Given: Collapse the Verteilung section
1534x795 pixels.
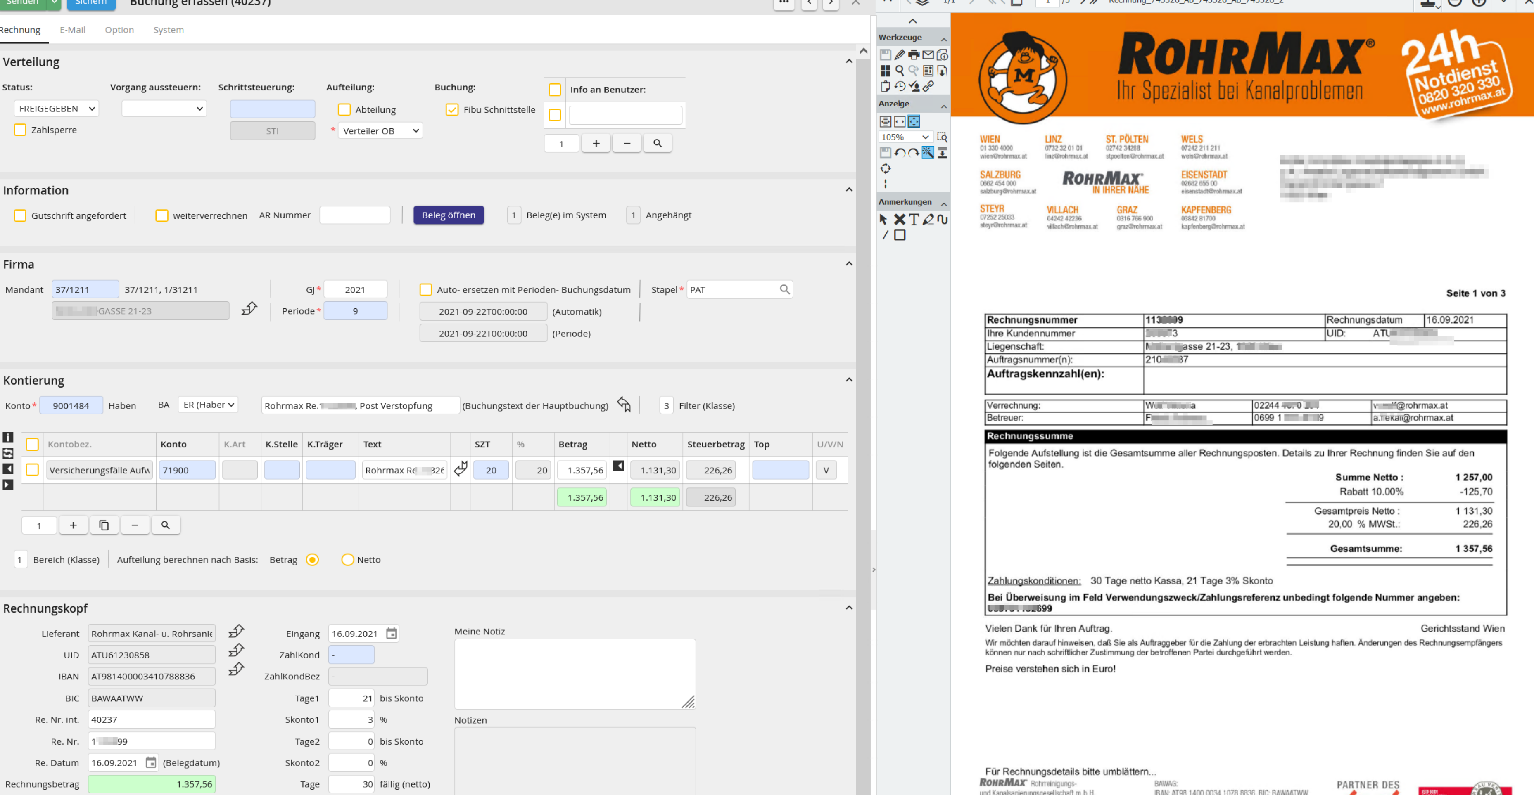Looking at the screenshot, I should [849, 62].
